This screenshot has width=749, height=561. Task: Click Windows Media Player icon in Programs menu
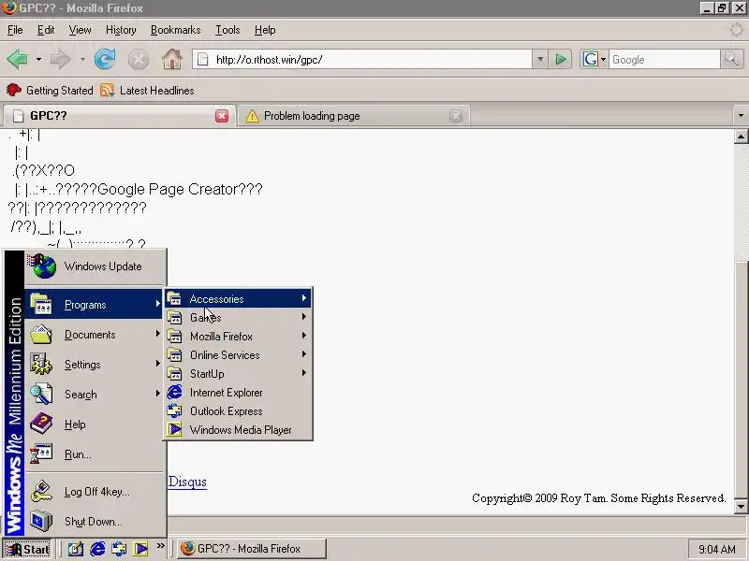(174, 430)
